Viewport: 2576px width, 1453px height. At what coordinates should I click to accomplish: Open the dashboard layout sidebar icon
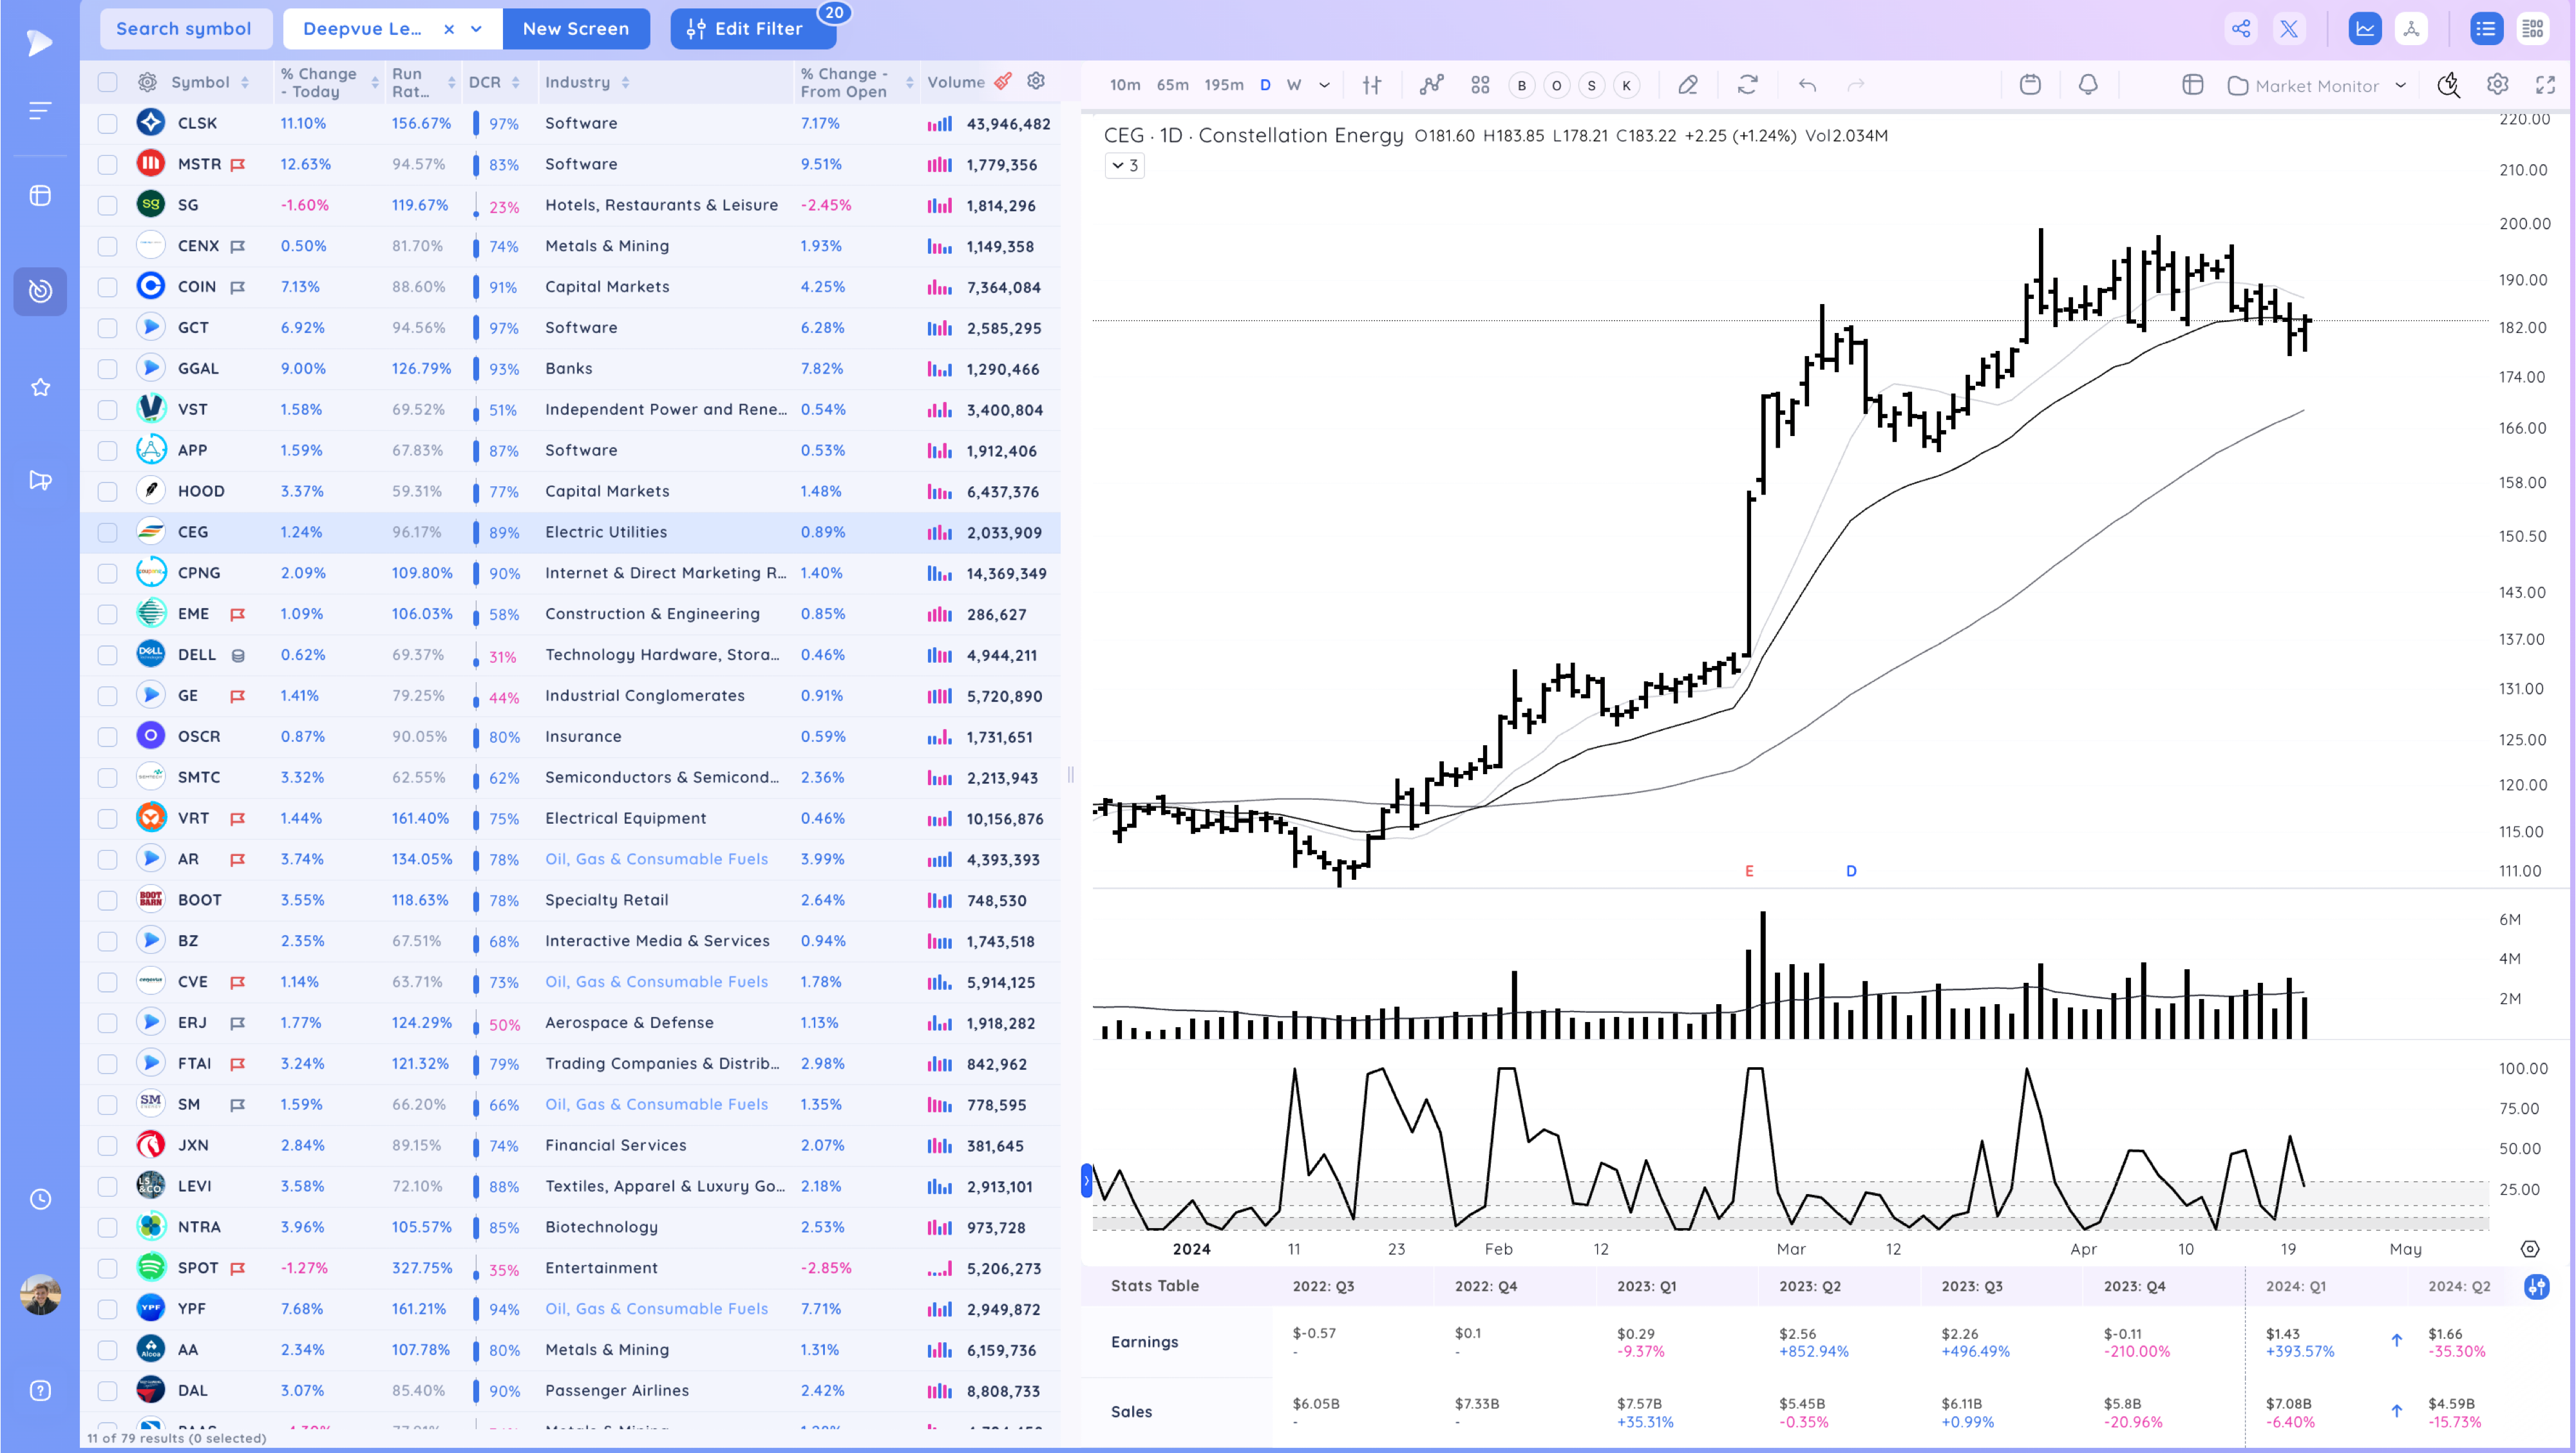pos(40,195)
